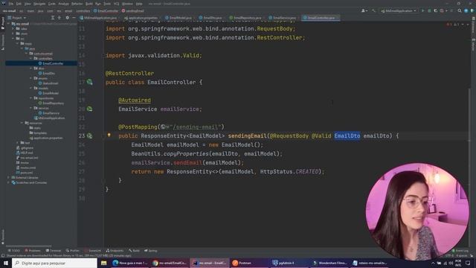Open the Edit menu

point(19,4)
